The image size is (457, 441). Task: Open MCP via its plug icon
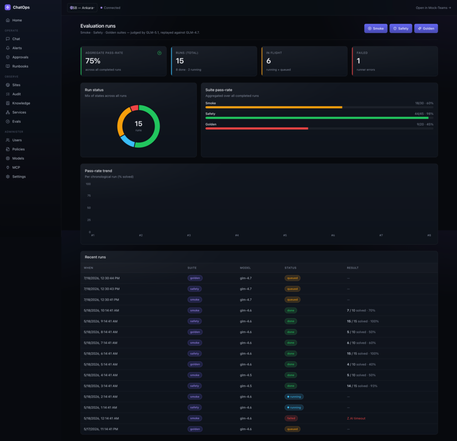click(8, 167)
